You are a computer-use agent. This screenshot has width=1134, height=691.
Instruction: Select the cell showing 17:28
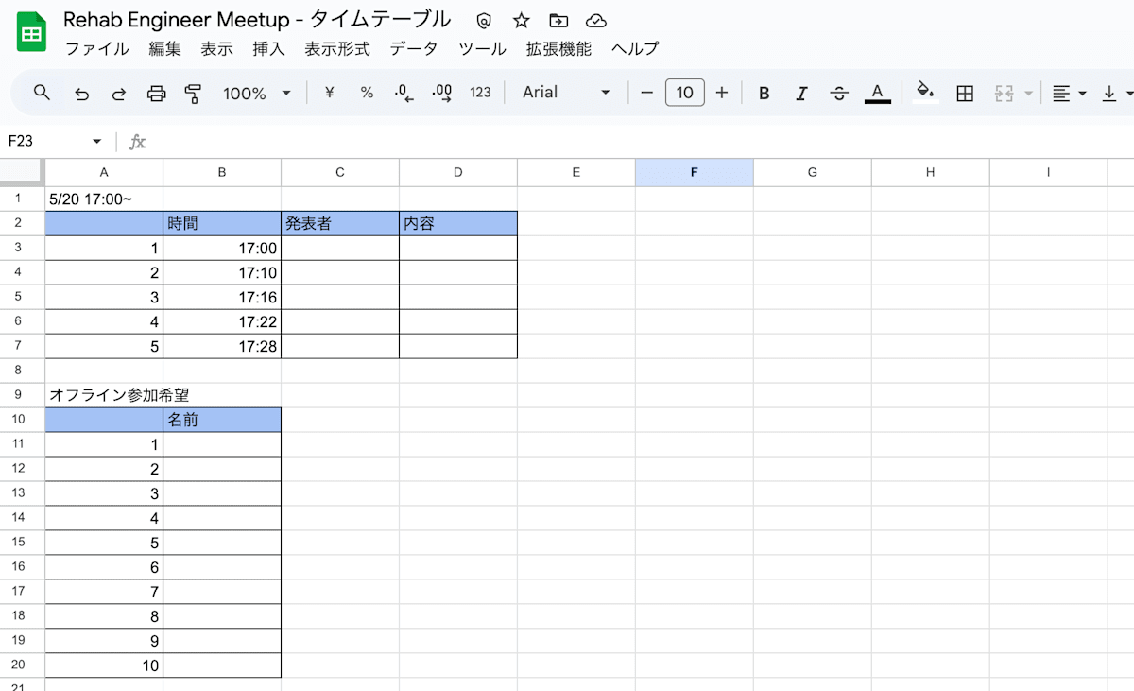point(222,347)
